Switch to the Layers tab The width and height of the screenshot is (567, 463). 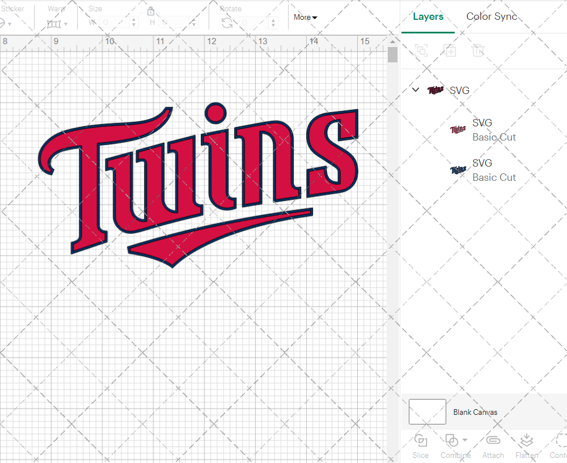[428, 16]
